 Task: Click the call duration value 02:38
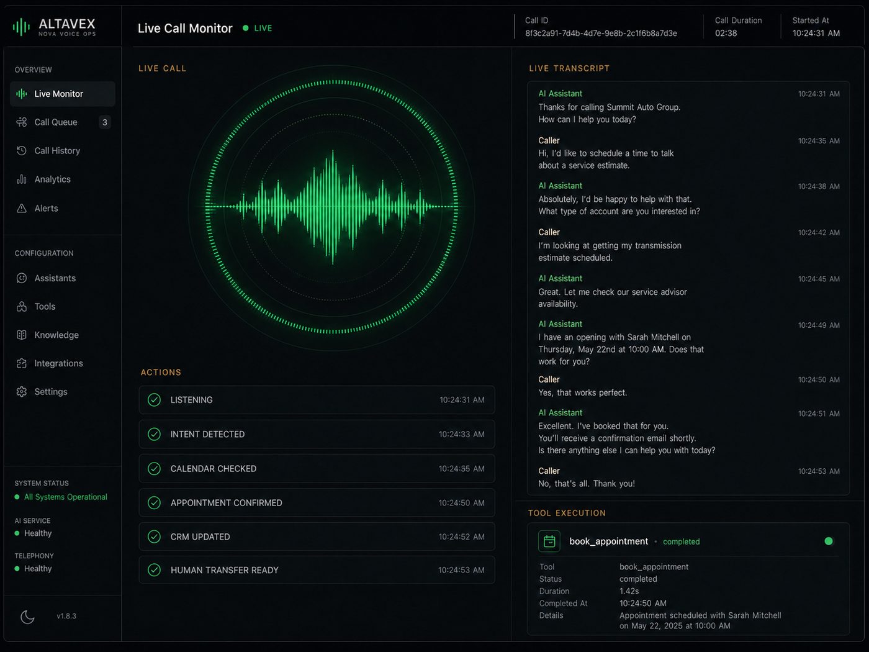point(726,34)
